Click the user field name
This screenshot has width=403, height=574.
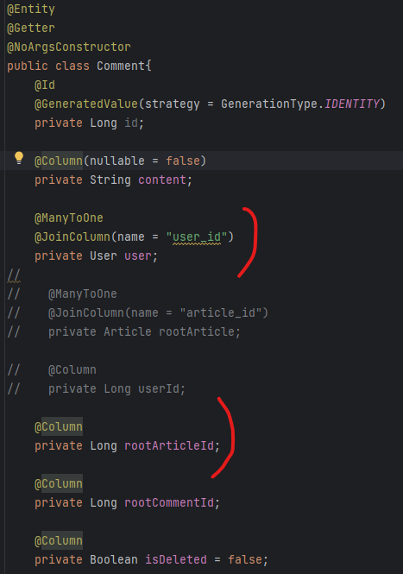pyautogui.click(x=138, y=256)
